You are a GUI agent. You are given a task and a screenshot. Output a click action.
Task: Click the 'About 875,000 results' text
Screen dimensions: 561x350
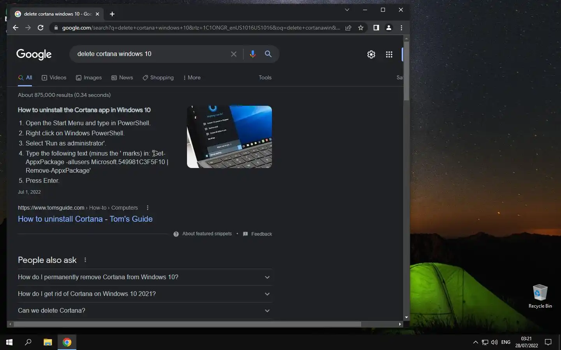coord(64,95)
